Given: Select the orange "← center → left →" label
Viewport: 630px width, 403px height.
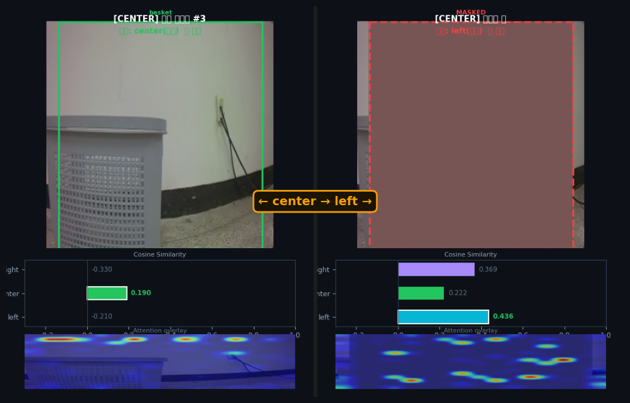Looking at the screenshot, I should pyautogui.click(x=315, y=202).
